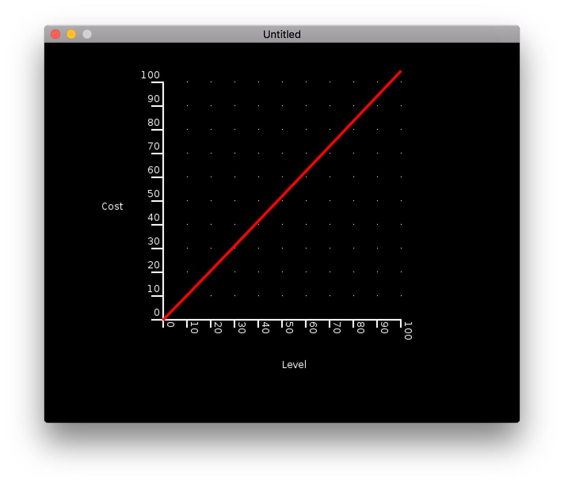Click the Level axis label
This screenshot has height=486, width=564.
[294, 364]
